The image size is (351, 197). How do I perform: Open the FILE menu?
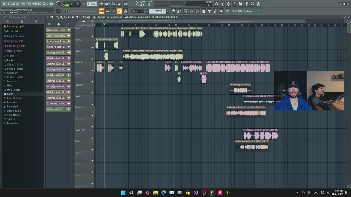point(3,4)
